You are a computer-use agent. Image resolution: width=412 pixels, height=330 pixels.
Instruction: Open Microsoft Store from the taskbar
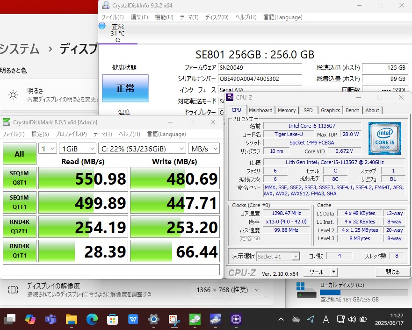tap(112, 319)
